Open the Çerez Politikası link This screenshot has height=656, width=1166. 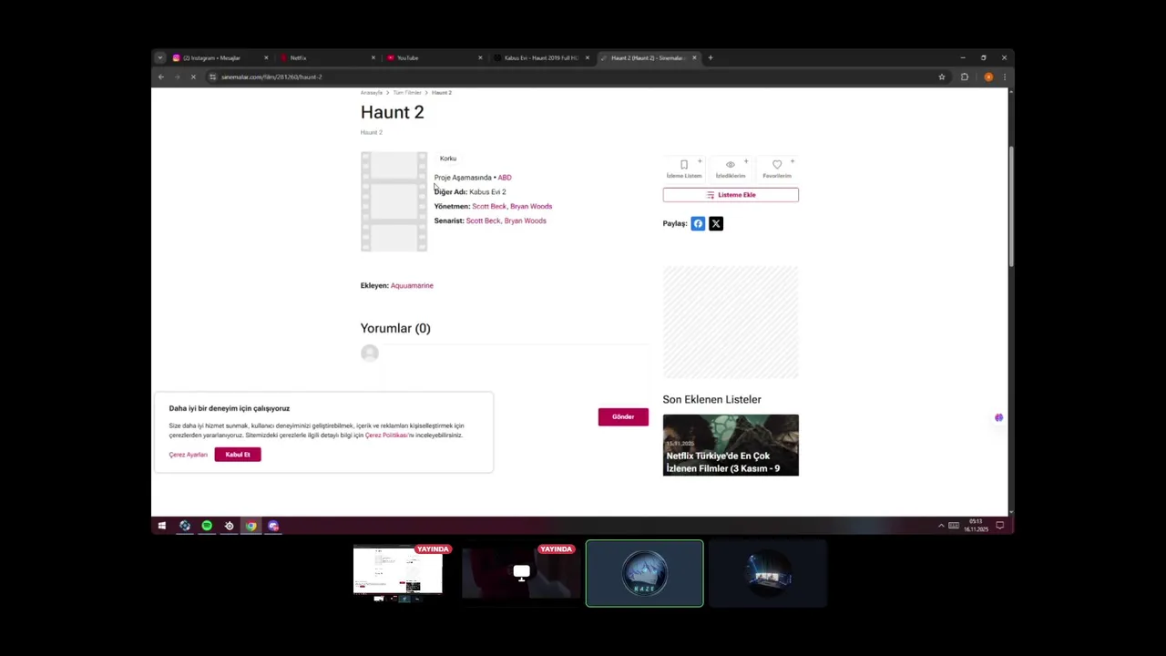pyautogui.click(x=386, y=436)
